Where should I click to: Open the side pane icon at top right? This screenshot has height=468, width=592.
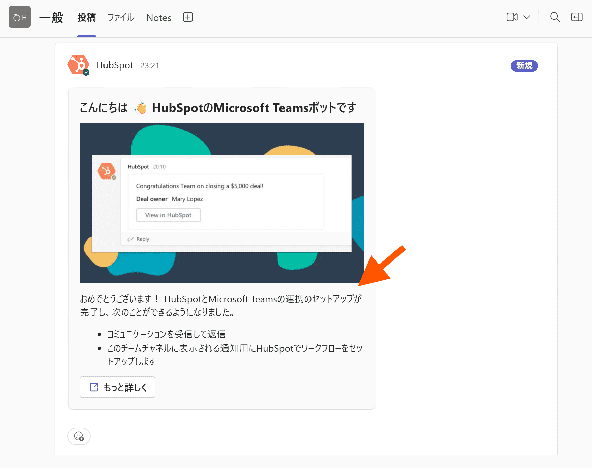pyautogui.click(x=576, y=17)
